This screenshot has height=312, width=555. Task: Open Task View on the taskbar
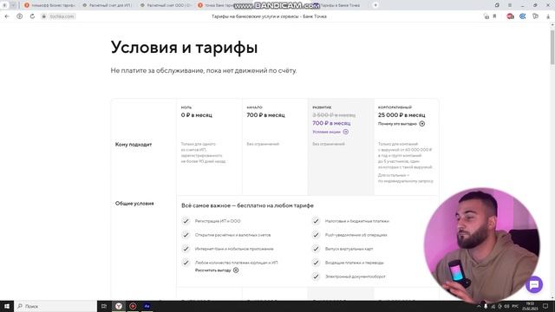[104, 306]
